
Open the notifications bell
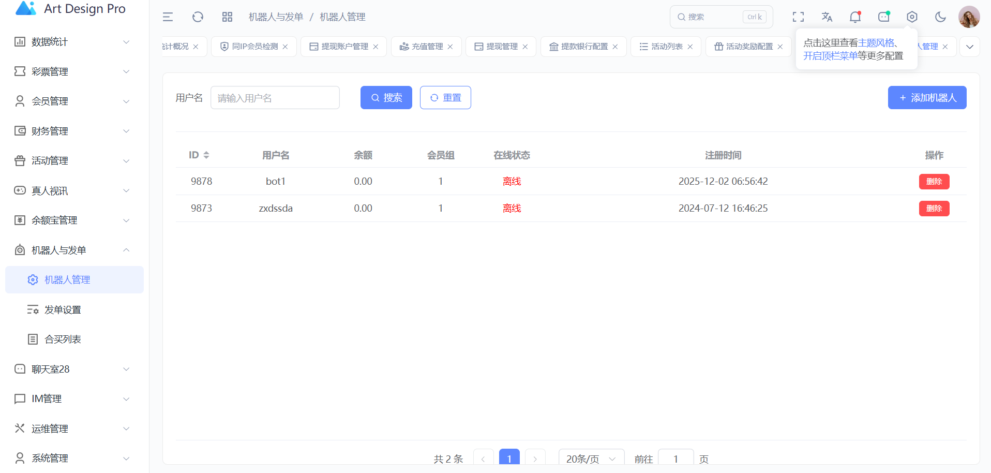click(855, 17)
